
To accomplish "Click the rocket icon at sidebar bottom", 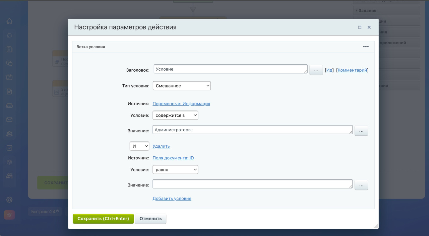I will (x=9, y=215).
